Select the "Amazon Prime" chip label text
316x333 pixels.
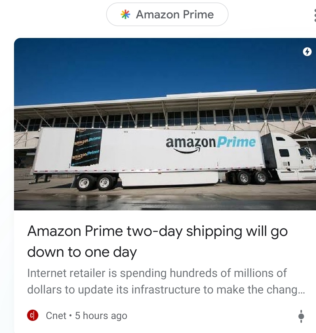(175, 15)
